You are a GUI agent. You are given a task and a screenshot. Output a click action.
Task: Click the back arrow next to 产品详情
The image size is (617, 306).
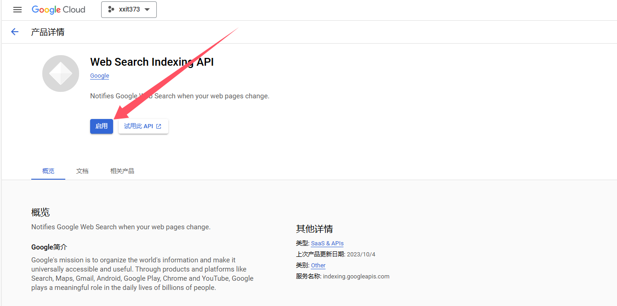pyautogui.click(x=15, y=32)
